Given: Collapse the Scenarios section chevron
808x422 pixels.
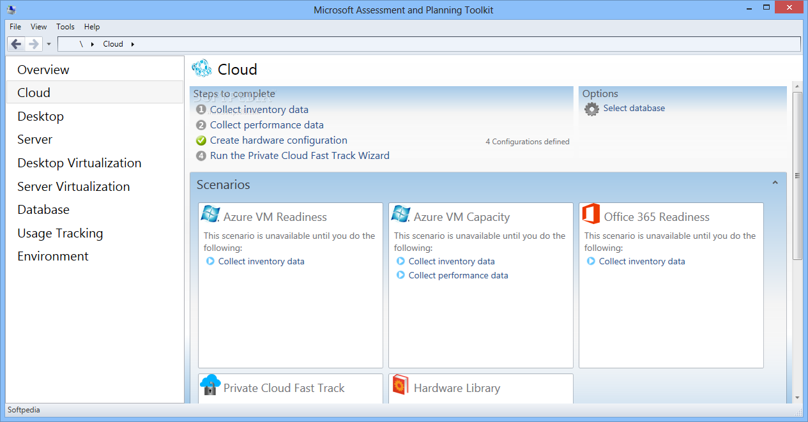Looking at the screenshot, I should [775, 183].
